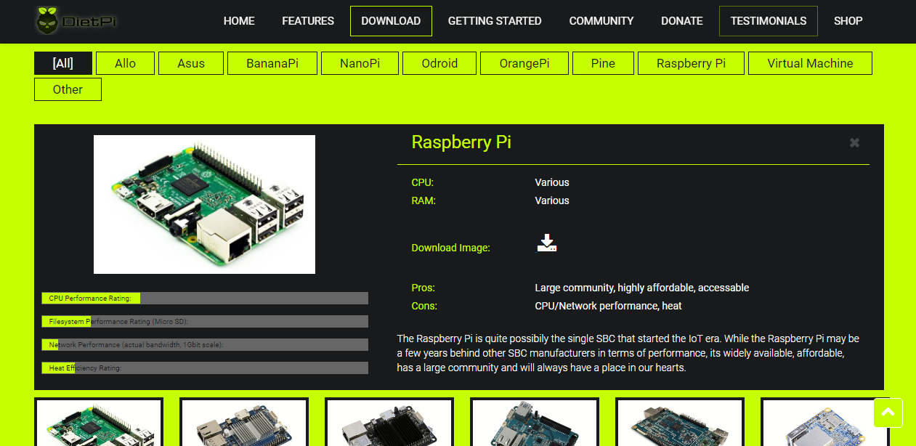This screenshot has width=916, height=446.
Task: Select the Other device filter
Action: point(68,89)
